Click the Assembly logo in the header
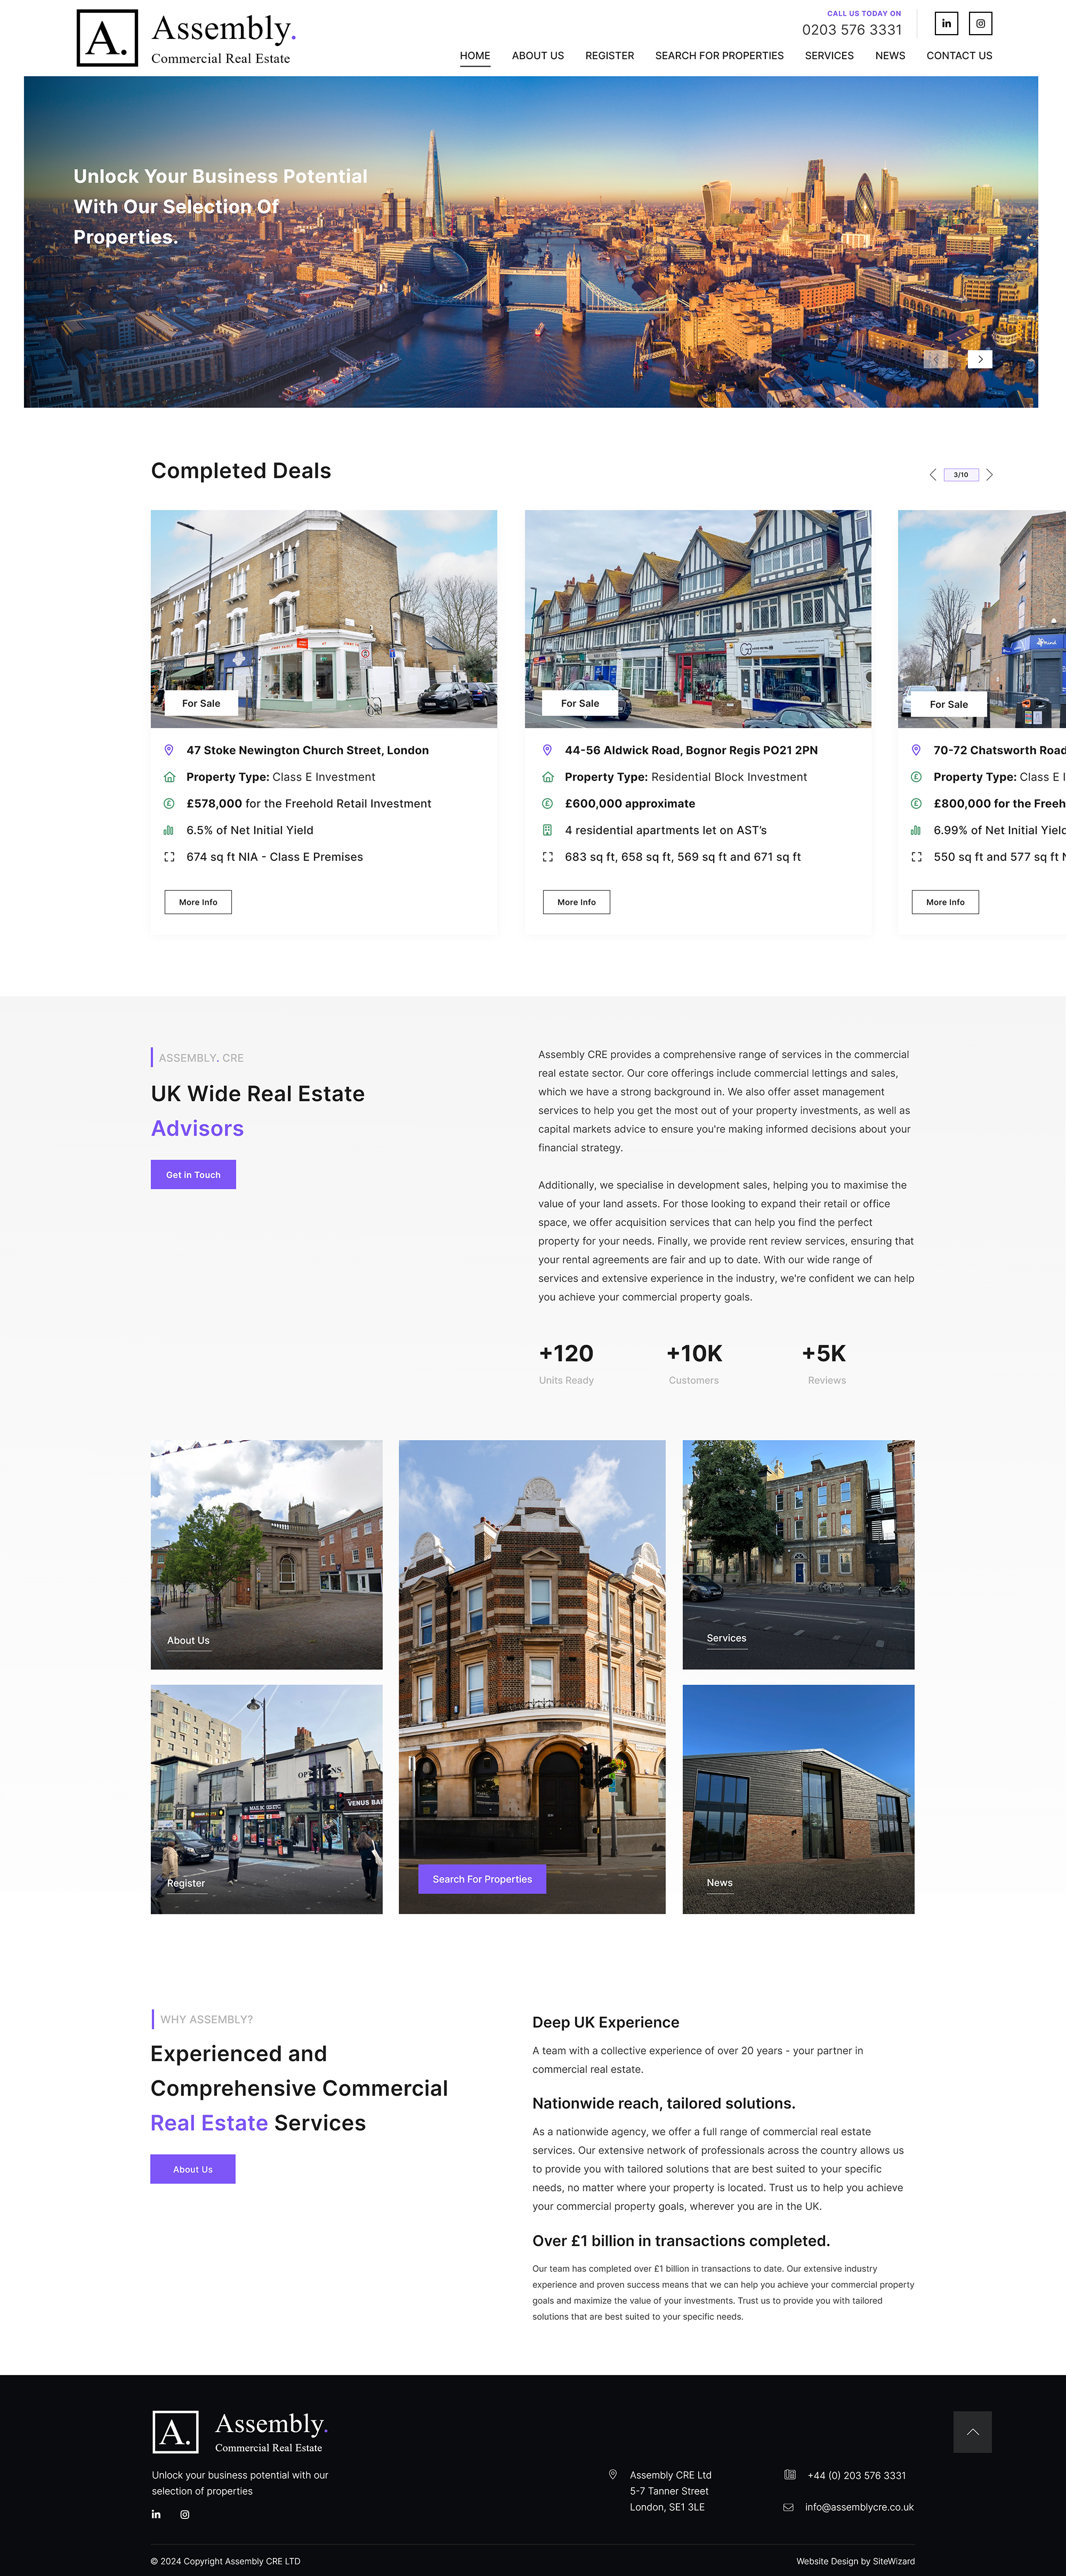 pos(186,38)
